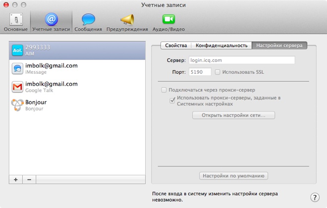
Task: Open the Аудио/Видео preferences pane
Action: tap(168, 22)
